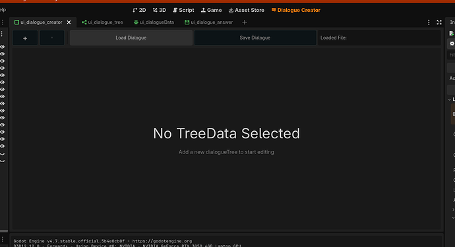Click the Save Dialogue button

pos(255,38)
